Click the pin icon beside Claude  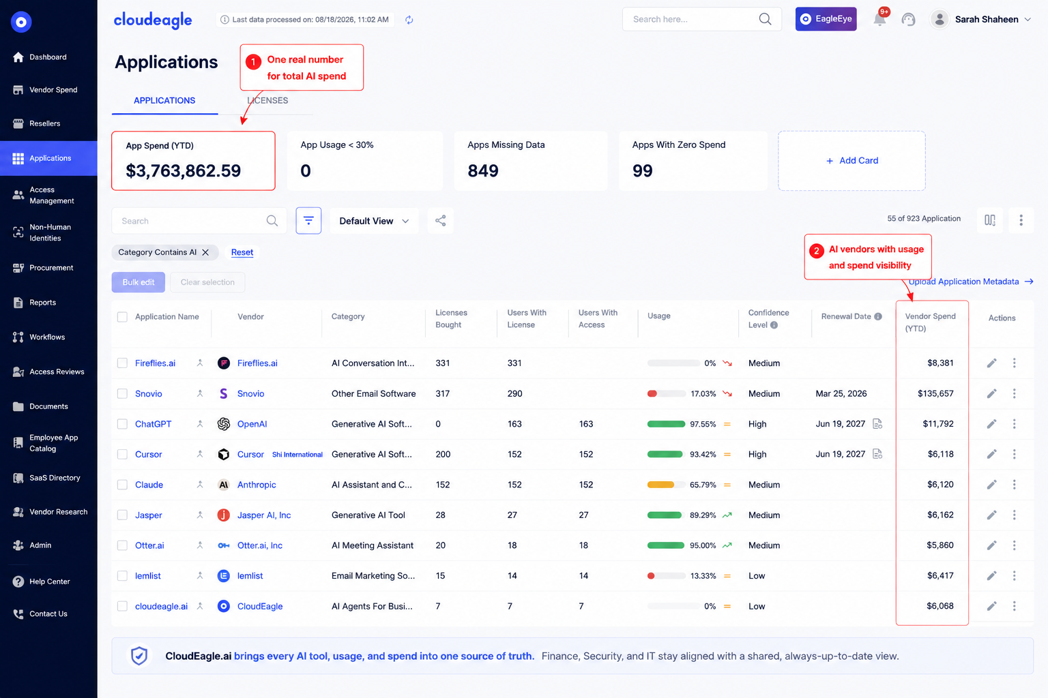200,485
